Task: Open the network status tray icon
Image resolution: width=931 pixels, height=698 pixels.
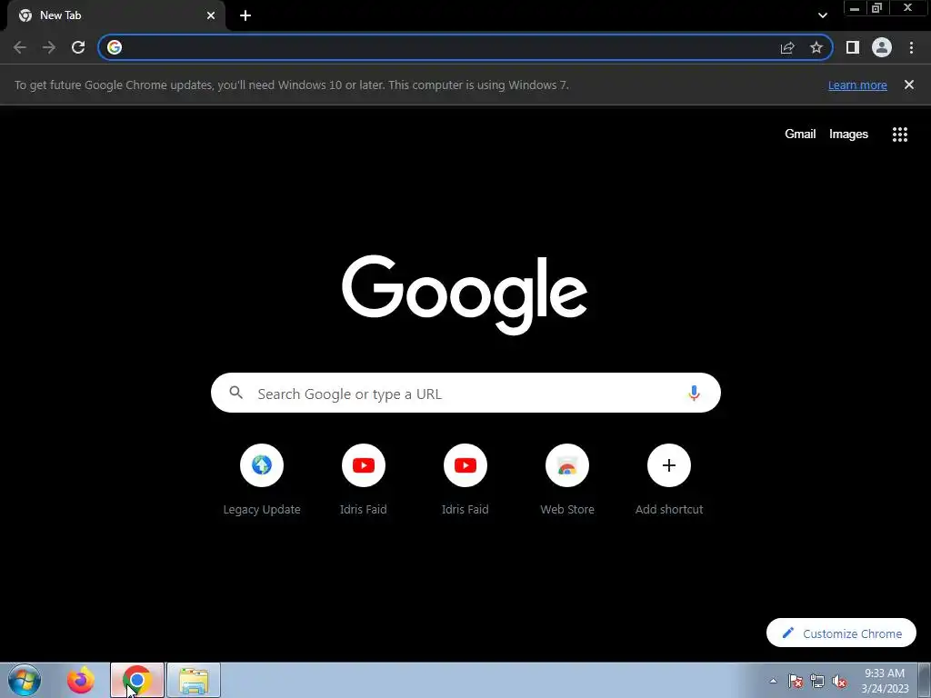Action: click(x=817, y=681)
